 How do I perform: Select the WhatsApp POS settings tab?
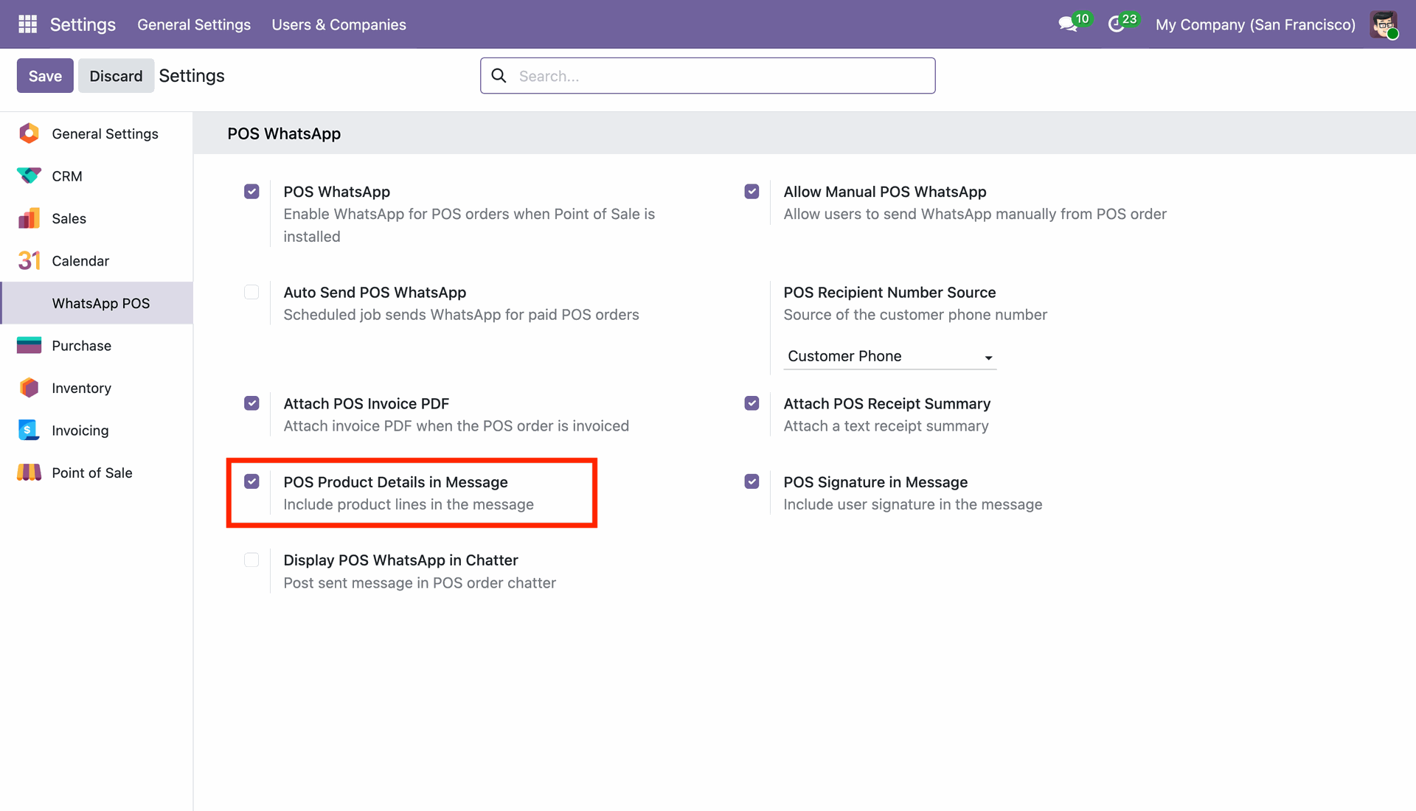[97, 303]
